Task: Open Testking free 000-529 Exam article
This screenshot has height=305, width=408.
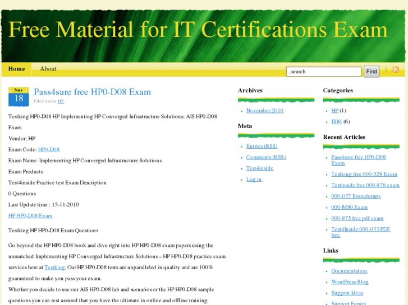Action: pyautogui.click(x=364, y=174)
